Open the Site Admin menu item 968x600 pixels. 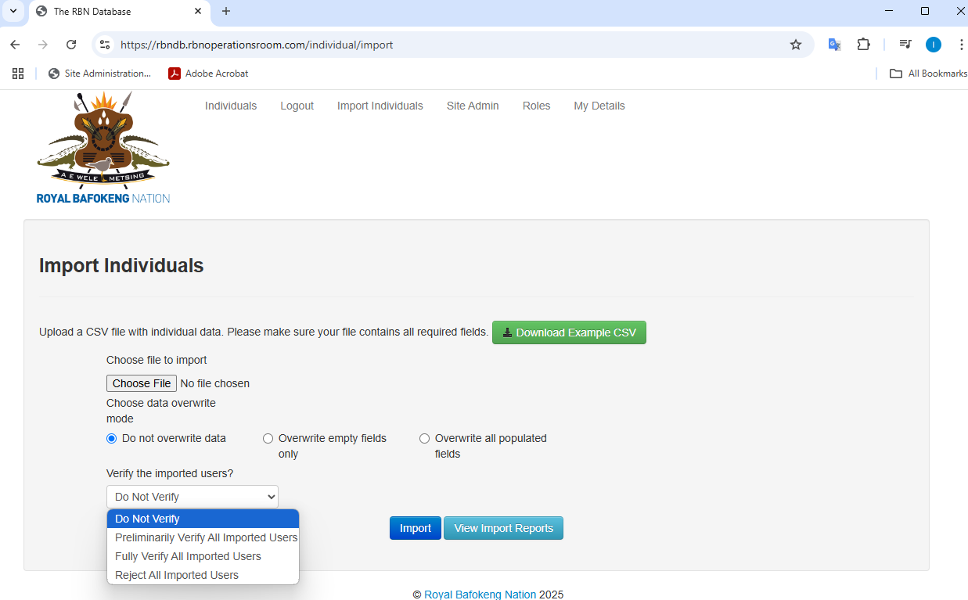click(x=473, y=106)
